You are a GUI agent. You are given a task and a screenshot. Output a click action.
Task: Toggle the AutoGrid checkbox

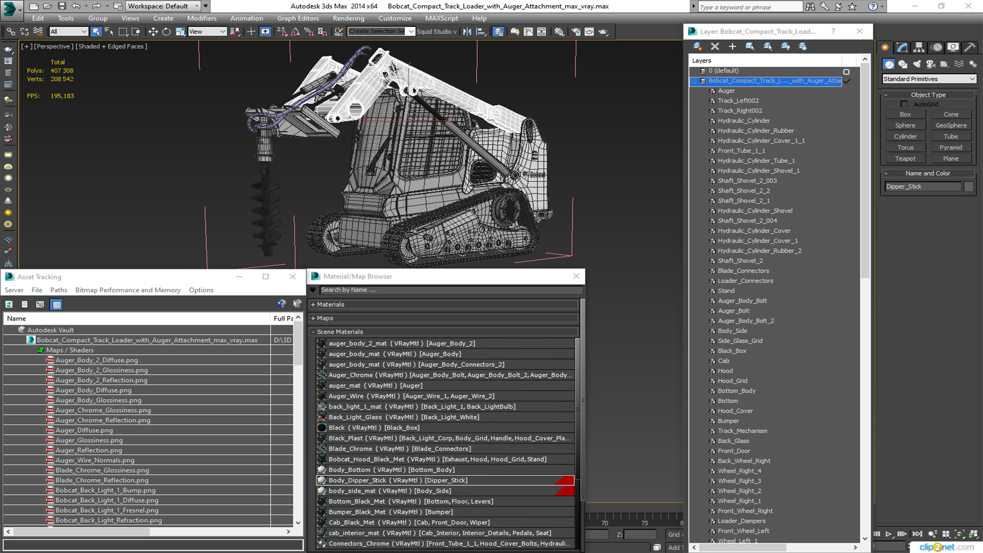[x=904, y=104]
